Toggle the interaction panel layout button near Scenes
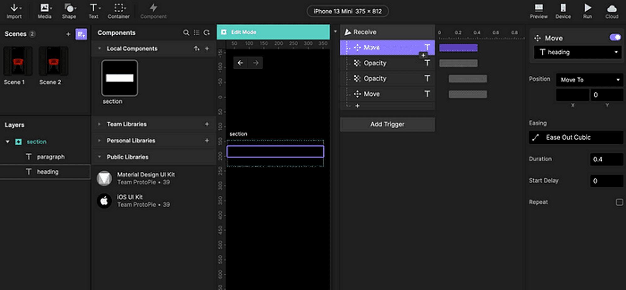The image size is (626, 290). [x=81, y=34]
